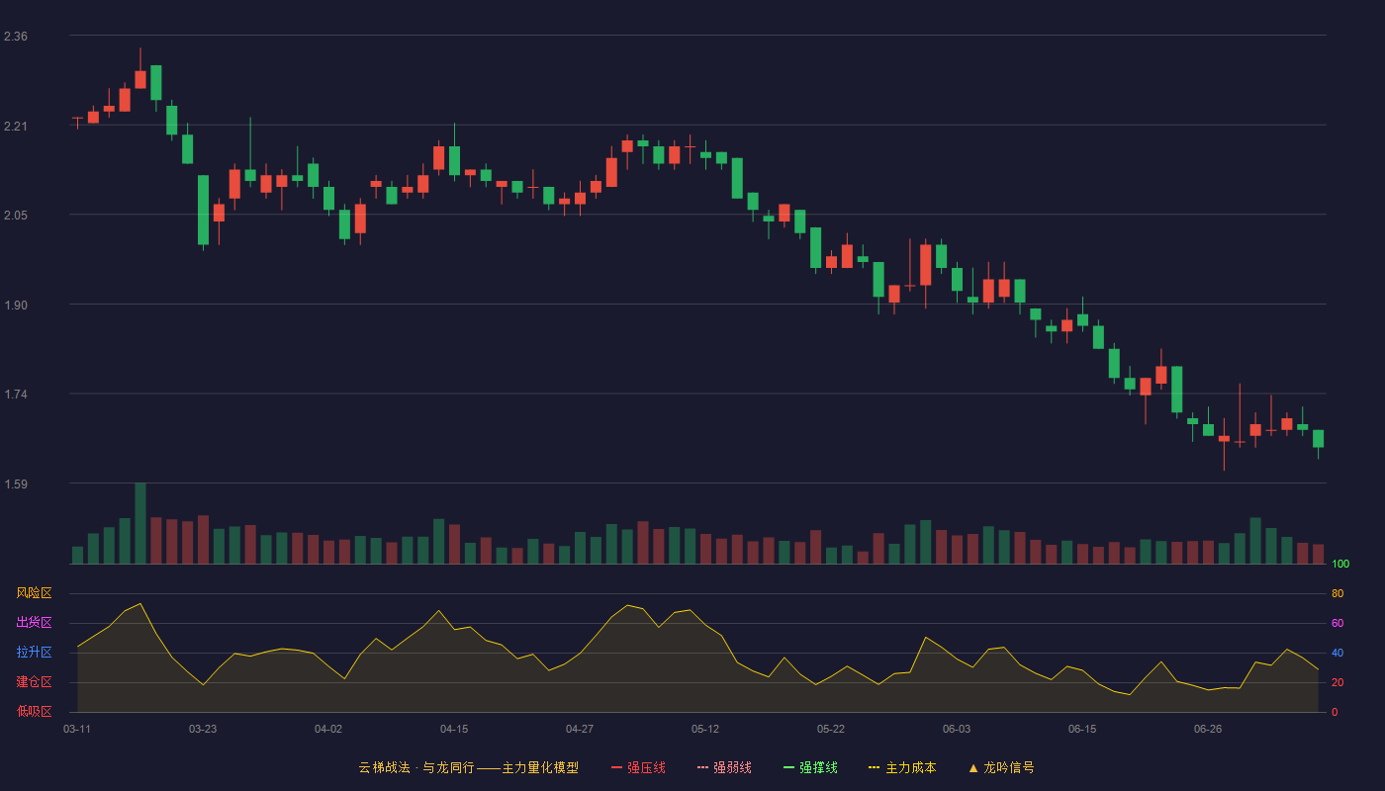Select the 风险区 zone label
The image size is (1385, 791).
tap(34, 593)
